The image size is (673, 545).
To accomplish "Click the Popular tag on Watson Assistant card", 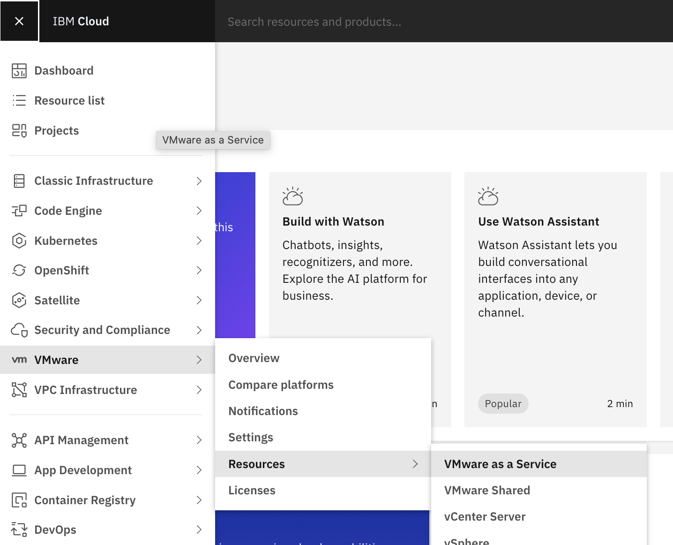I will pos(503,403).
